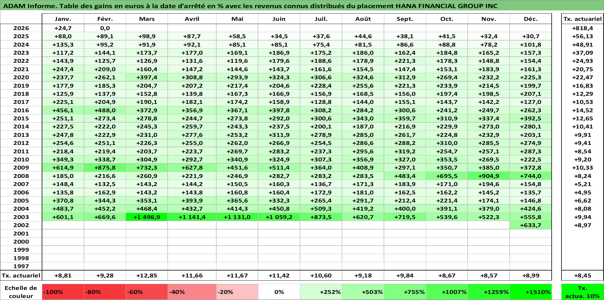Click the '+1259%' green scale cell
This screenshot has width=604, height=300.
(489, 292)
